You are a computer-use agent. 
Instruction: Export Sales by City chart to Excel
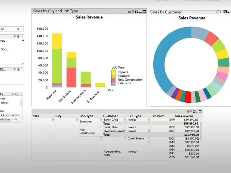point(133,11)
